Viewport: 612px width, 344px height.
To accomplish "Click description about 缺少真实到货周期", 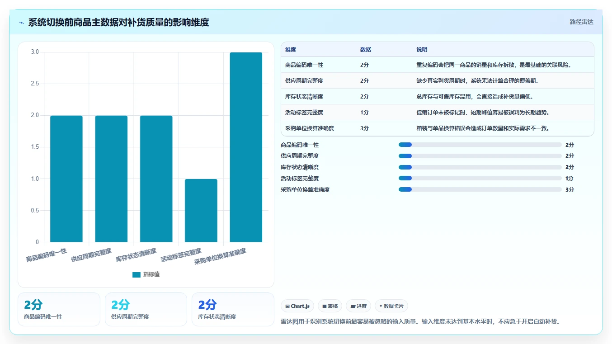I will point(477,81).
